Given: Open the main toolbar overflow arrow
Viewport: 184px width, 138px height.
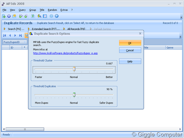Looking at the screenshot, I should [x=181, y=17].
